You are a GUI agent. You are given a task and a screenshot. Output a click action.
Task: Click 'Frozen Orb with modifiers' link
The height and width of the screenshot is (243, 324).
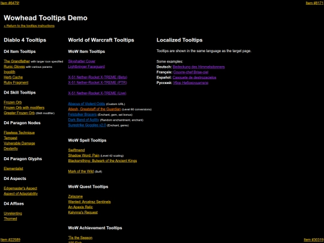tap(24, 107)
